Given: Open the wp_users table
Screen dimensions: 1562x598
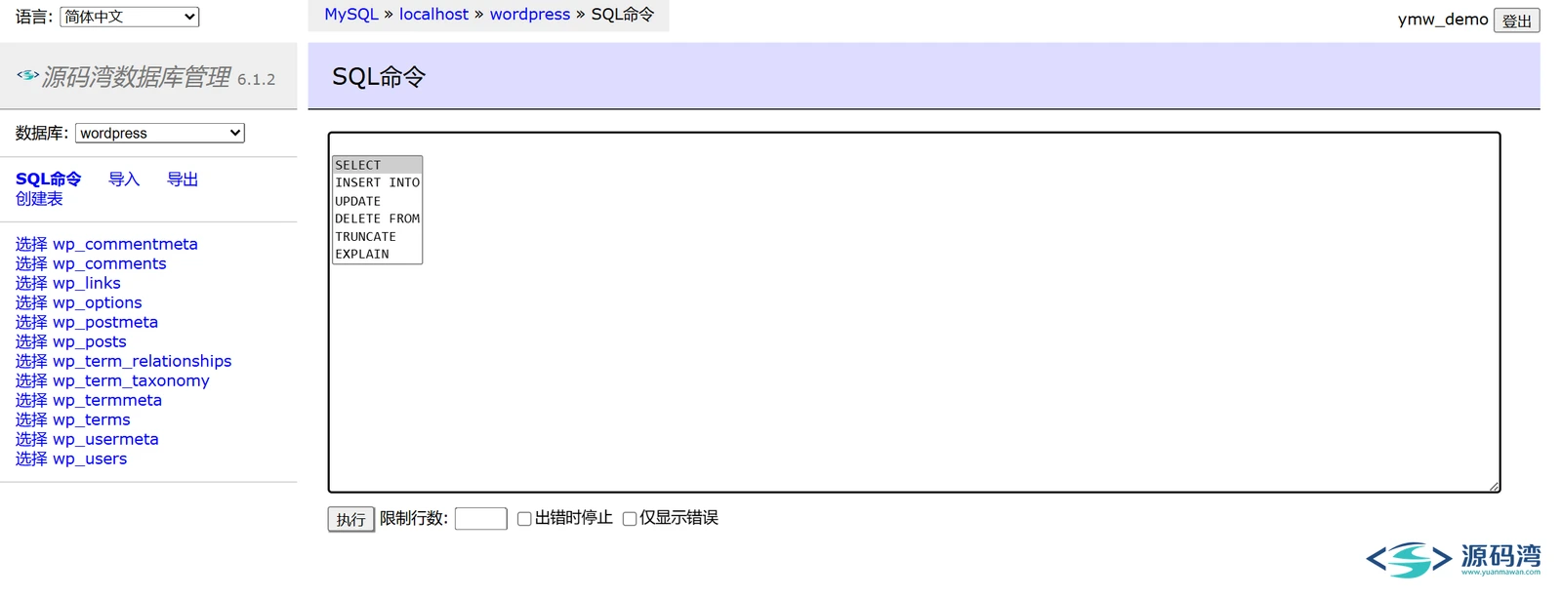Looking at the screenshot, I should point(90,458).
